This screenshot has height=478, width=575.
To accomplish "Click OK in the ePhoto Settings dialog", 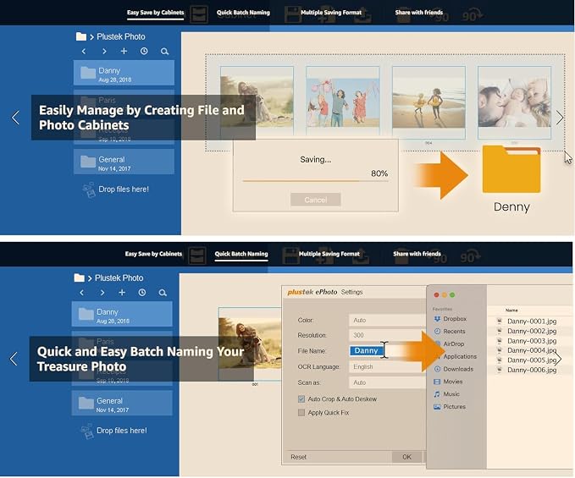I will (x=406, y=457).
